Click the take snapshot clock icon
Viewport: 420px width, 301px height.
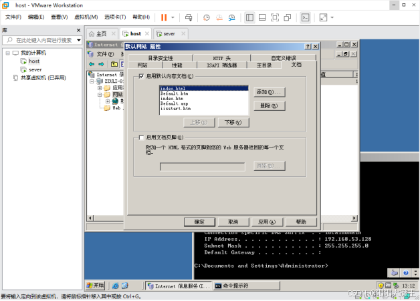click(206, 17)
